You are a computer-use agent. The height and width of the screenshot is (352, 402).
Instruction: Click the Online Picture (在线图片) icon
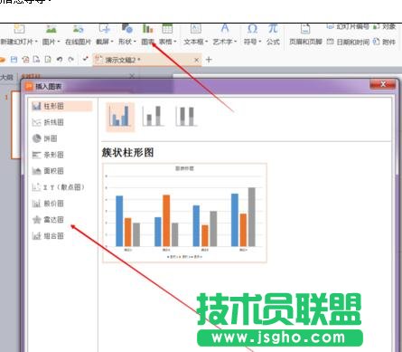click(x=78, y=29)
